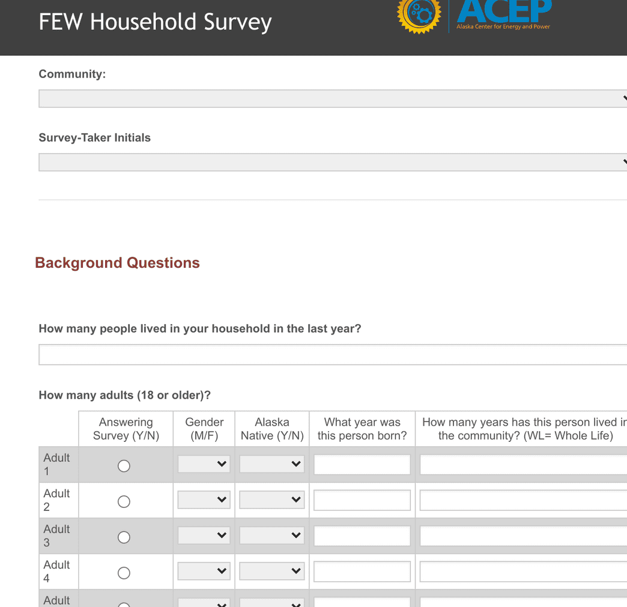
Task: Select Adult 3's answering survey radio button
Action: click(x=124, y=537)
